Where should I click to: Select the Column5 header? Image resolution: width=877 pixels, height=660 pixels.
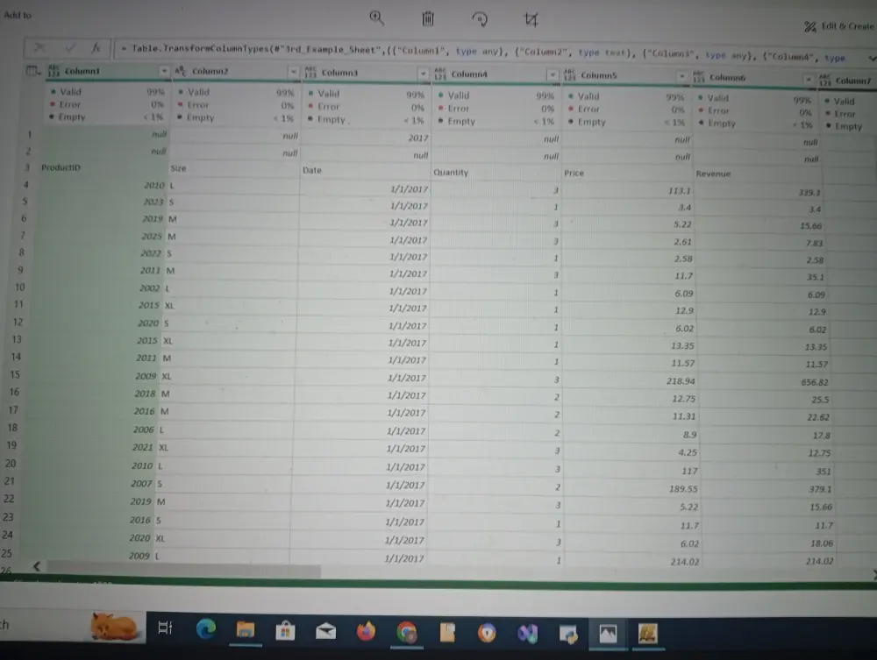click(x=598, y=75)
